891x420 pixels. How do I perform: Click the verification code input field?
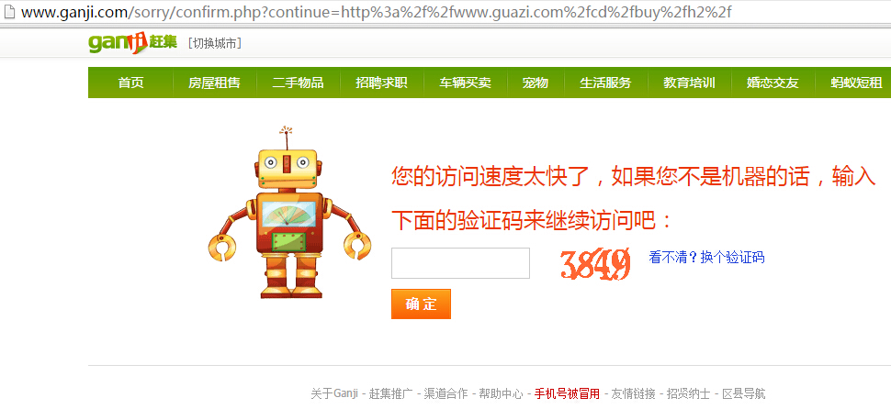coord(460,263)
